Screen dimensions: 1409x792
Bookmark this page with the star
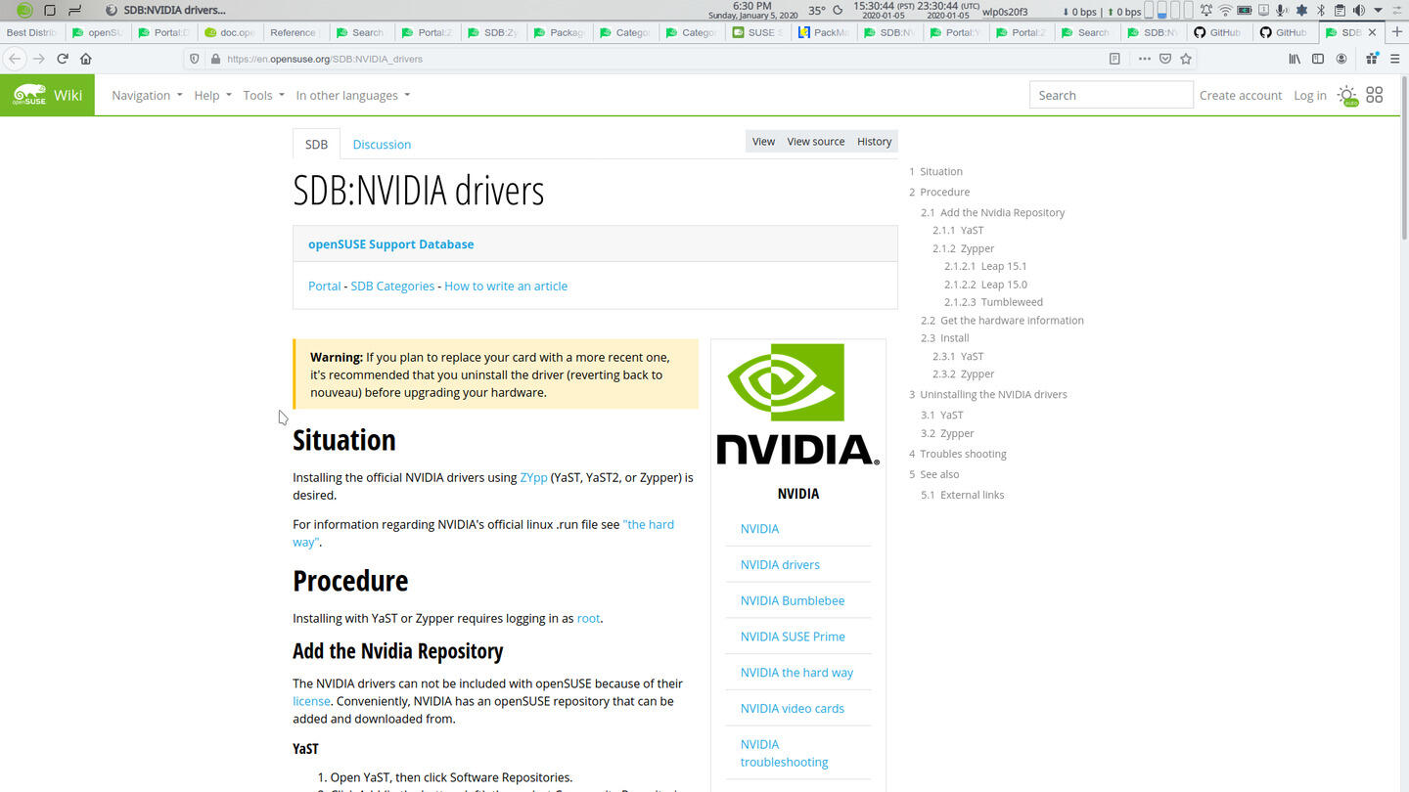click(x=1186, y=59)
